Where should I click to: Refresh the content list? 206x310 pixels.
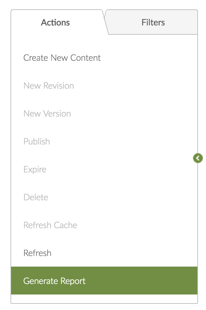pyautogui.click(x=37, y=253)
